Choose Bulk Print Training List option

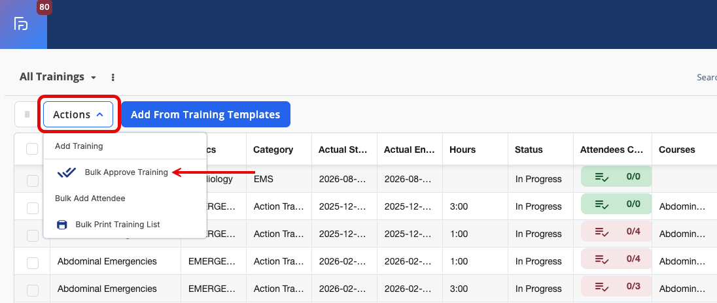[x=125, y=225]
